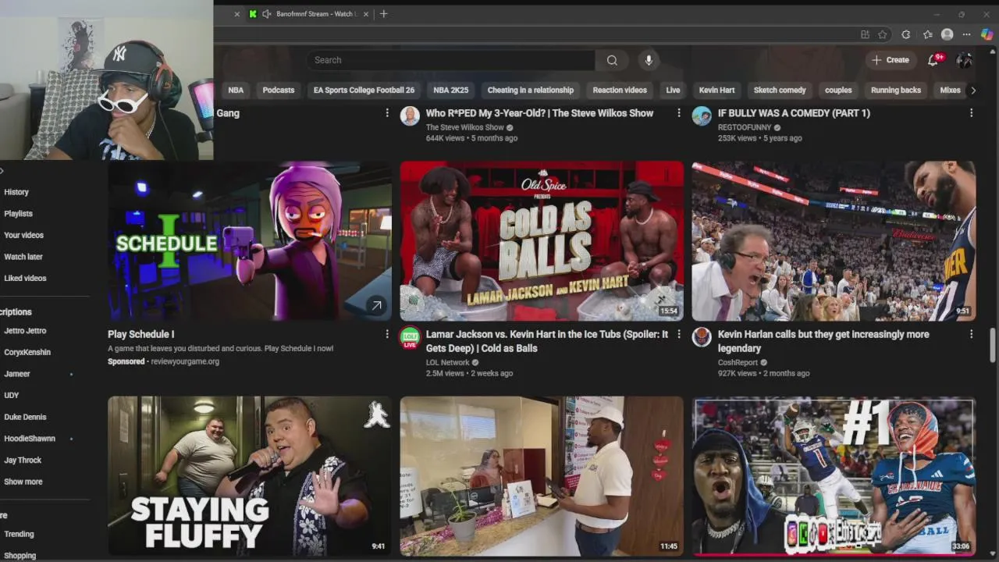999x562 pixels.
Task: Open options menu for the Gang video
Action: tap(386, 113)
